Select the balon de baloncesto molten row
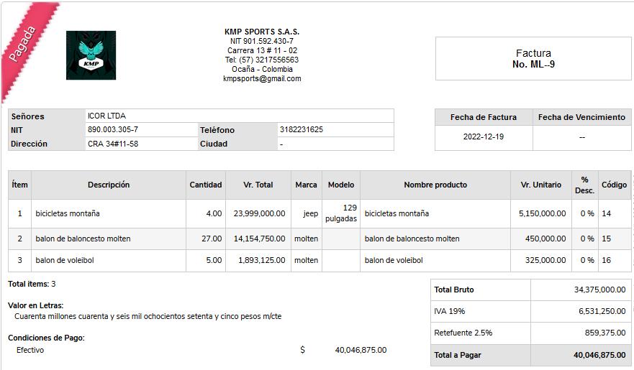Image resolution: width=634 pixels, height=370 pixels. coord(320,239)
